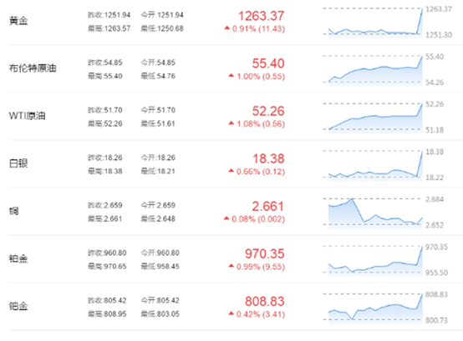Click the WTI price 52.26

pos(268,111)
